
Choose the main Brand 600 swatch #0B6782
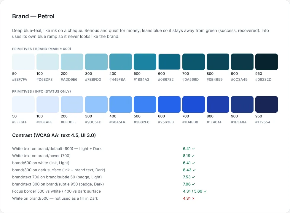169,62
